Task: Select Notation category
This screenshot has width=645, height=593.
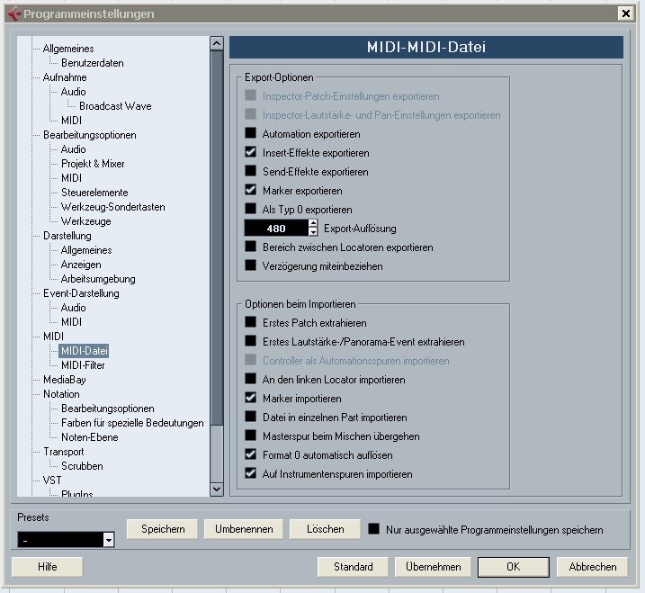Action: [61, 394]
